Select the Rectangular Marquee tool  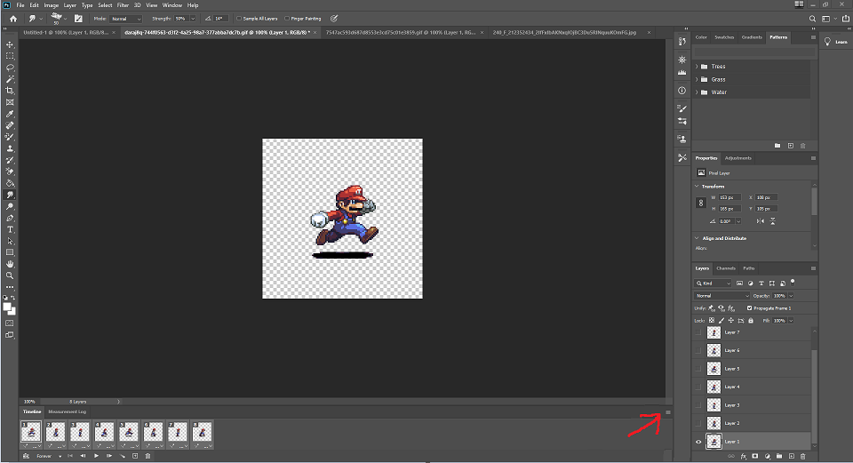pyautogui.click(x=10, y=56)
